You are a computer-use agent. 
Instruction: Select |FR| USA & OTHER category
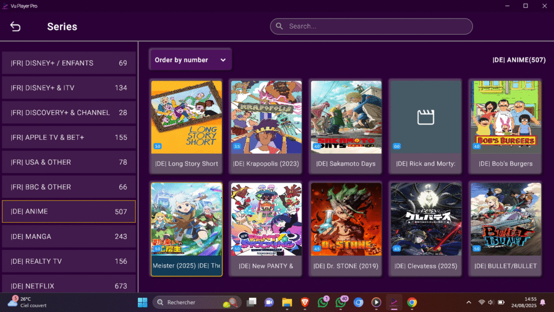click(69, 162)
